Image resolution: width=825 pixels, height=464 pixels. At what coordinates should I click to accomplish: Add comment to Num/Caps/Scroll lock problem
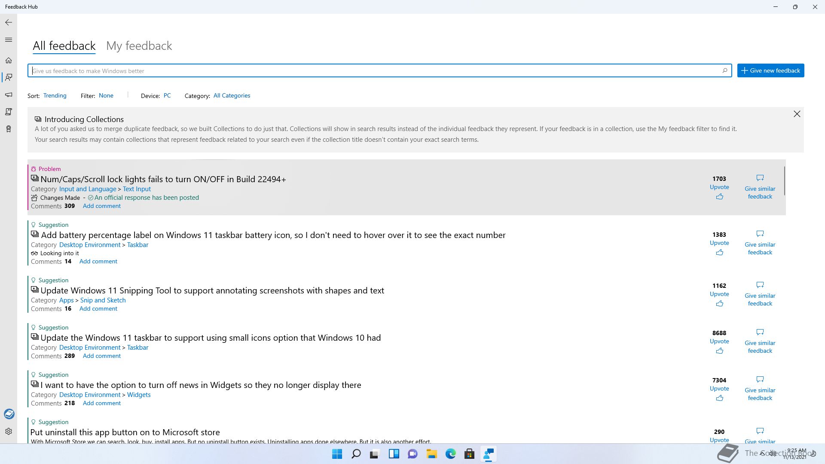tap(102, 206)
